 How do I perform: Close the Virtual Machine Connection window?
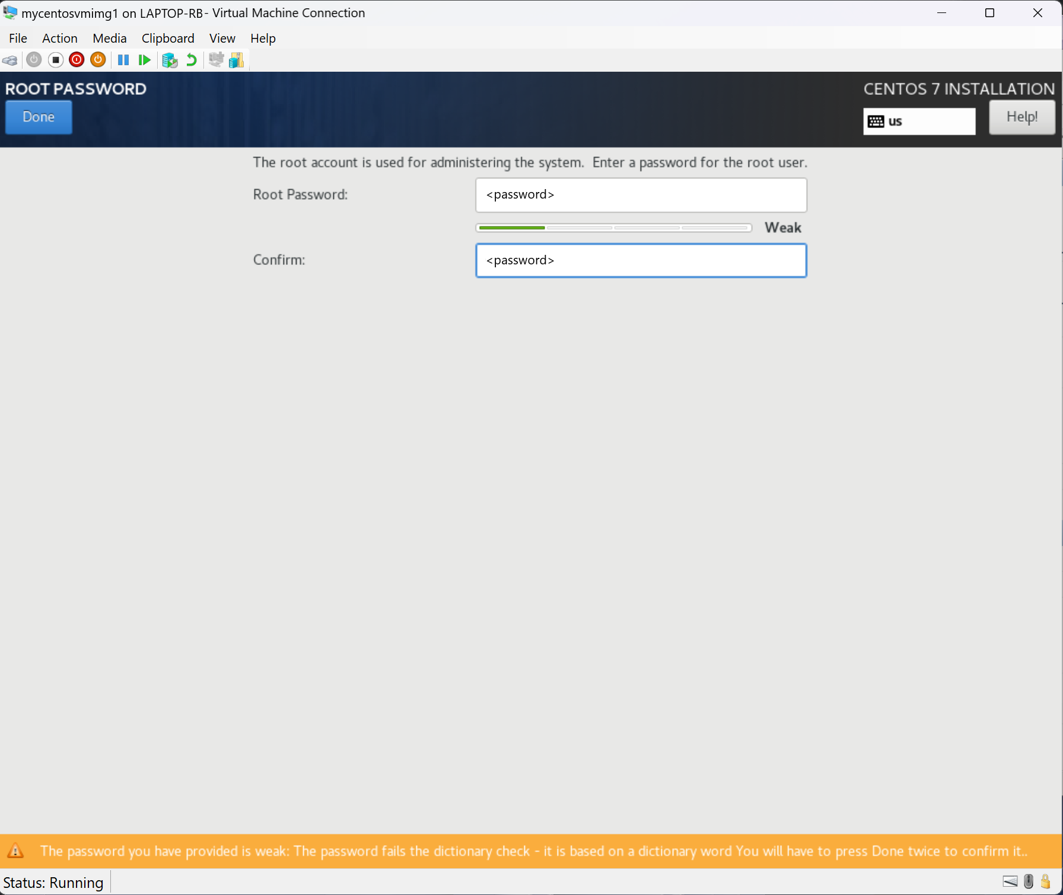coord(1037,13)
